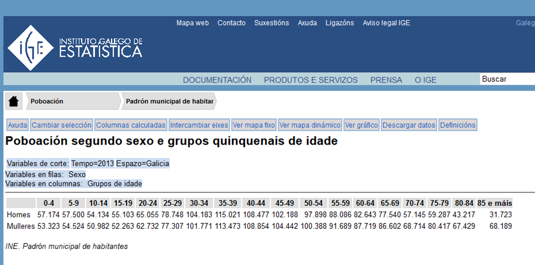Click Padrón municipal de habitantes breadcrumb
The image size is (535, 265).
pyautogui.click(x=169, y=102)
